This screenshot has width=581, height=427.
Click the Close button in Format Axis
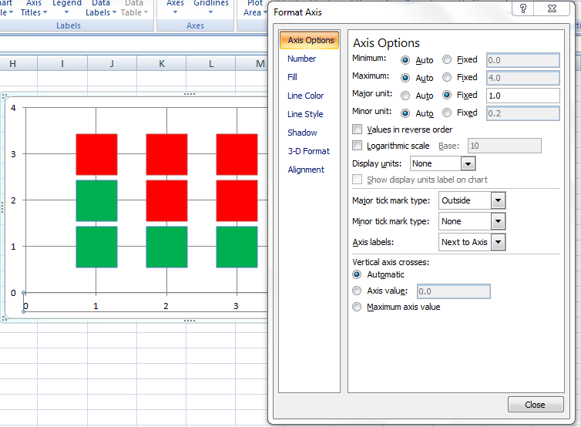pos(536,405)
